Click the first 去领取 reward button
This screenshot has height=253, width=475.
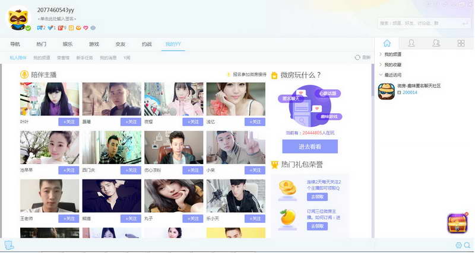317,197
